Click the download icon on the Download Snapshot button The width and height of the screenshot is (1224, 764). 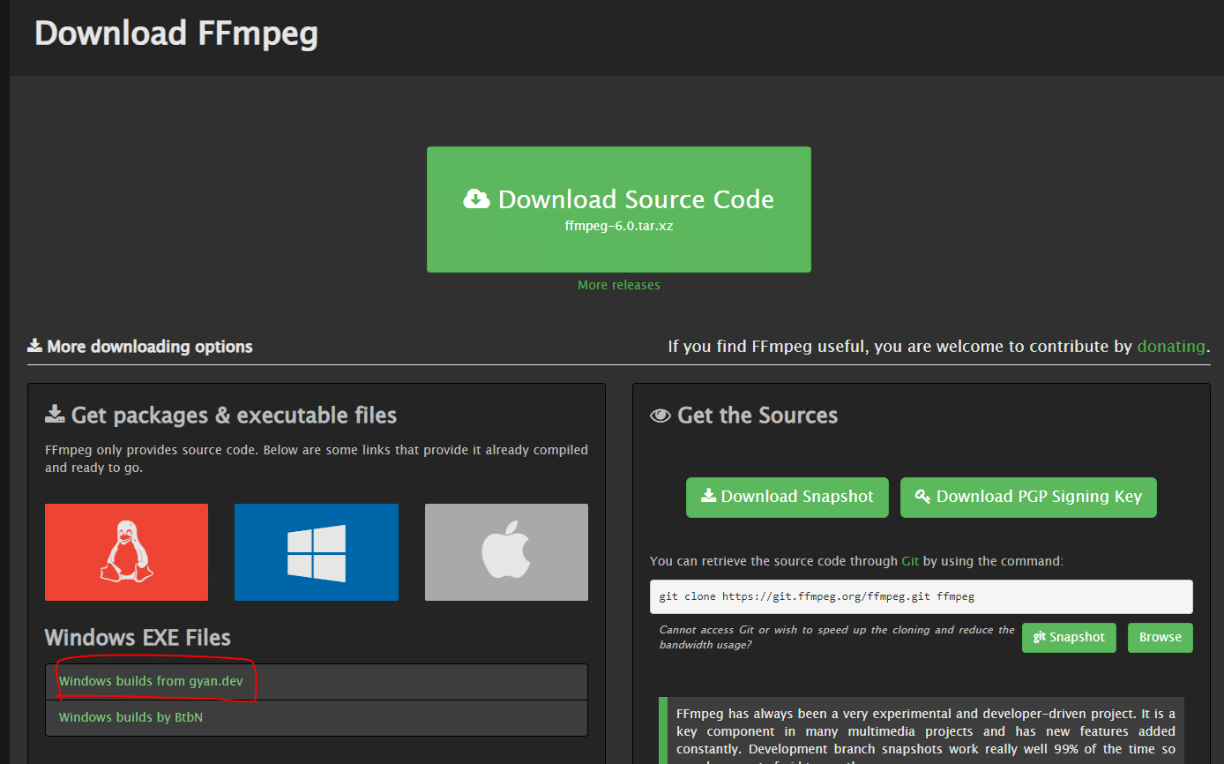coord(708,496)
